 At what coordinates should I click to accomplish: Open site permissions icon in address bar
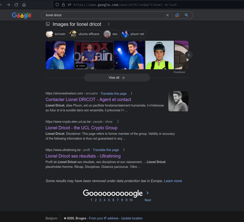(70, 5)
